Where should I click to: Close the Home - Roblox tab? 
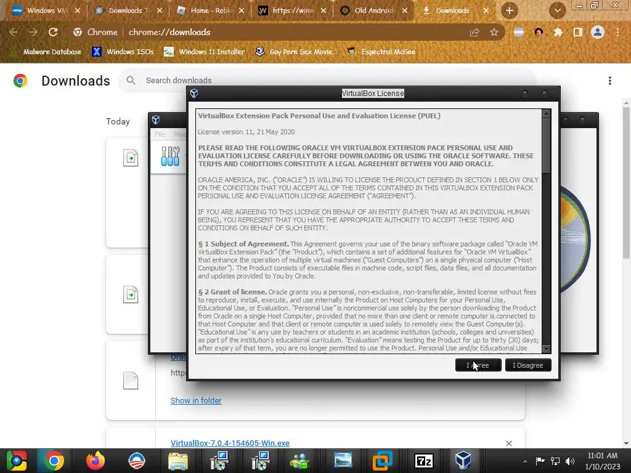[x=242, y=10]
